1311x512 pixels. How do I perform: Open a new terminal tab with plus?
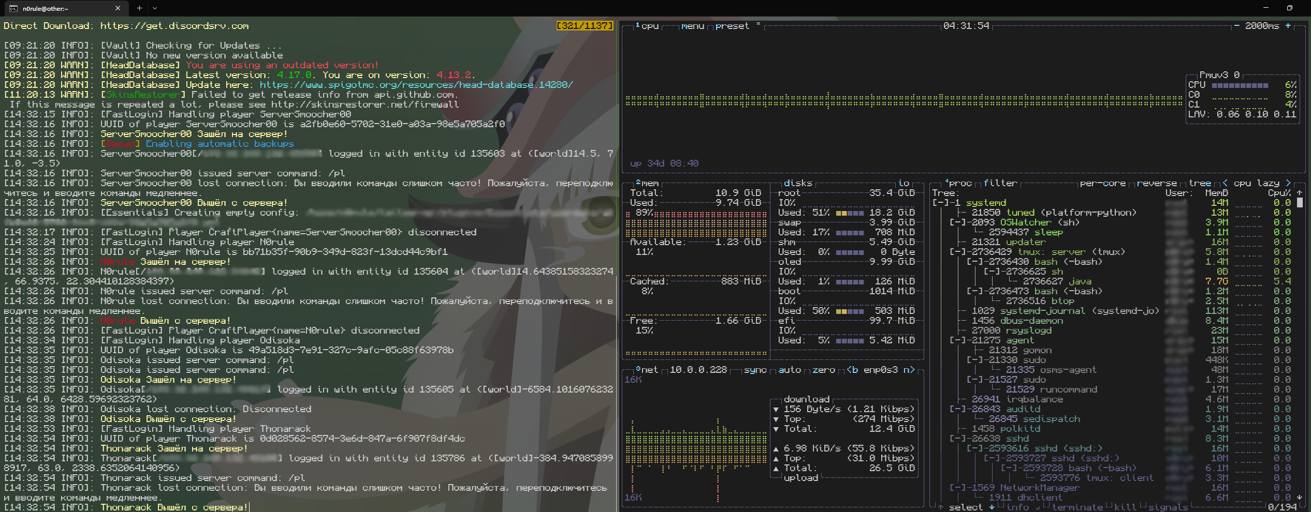(x=139, y=8)
